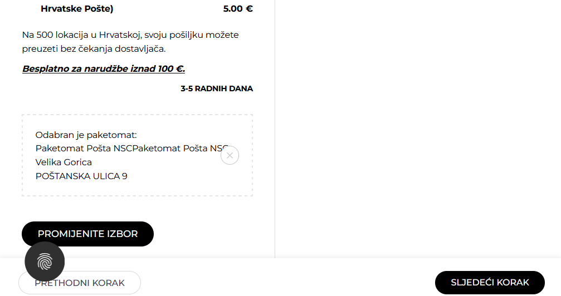Go back with PRETHODNI KORAK

[80, 283]
